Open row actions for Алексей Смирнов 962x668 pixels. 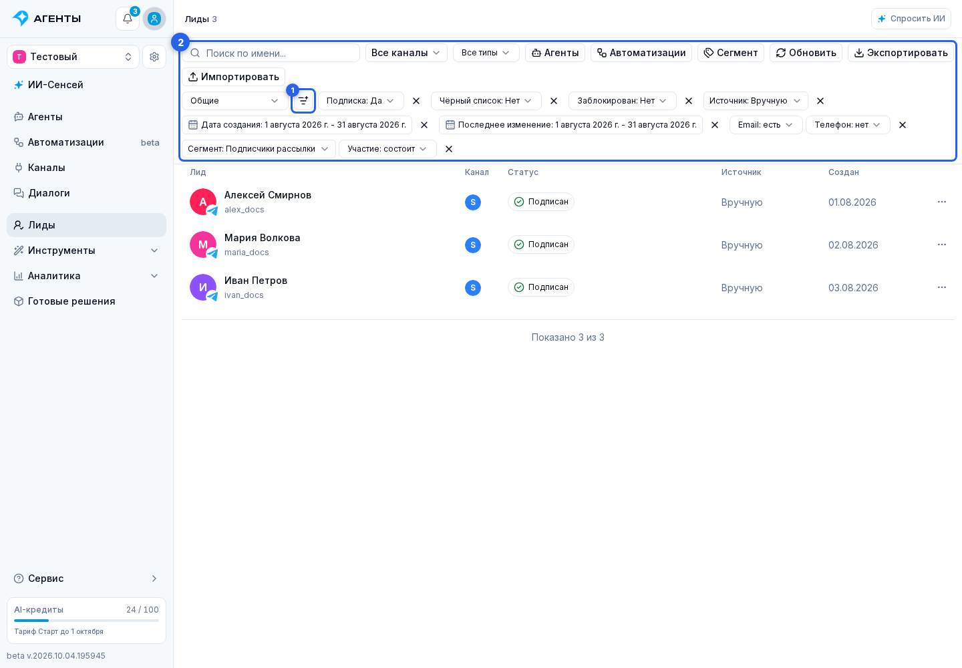pos(942,202)
